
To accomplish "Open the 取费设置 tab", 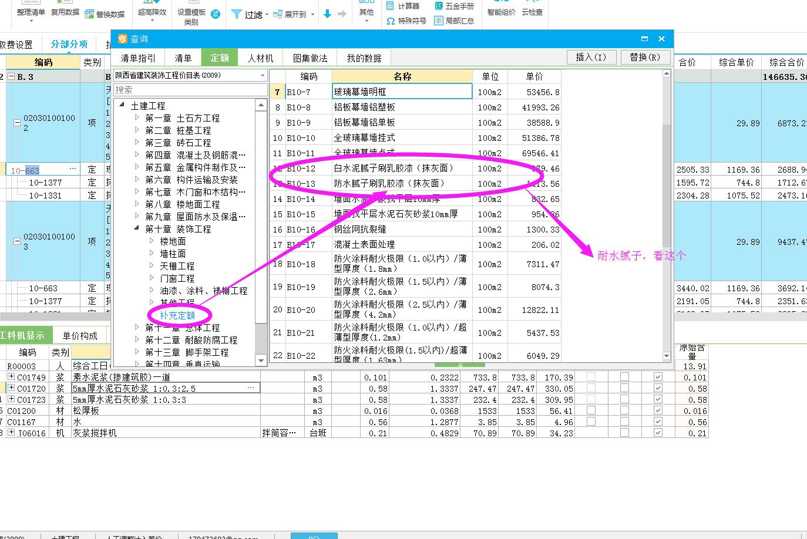I will (x=16, y=45).
